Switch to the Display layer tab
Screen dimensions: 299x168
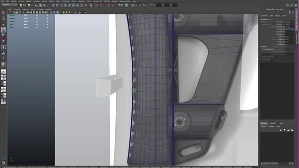264,123
